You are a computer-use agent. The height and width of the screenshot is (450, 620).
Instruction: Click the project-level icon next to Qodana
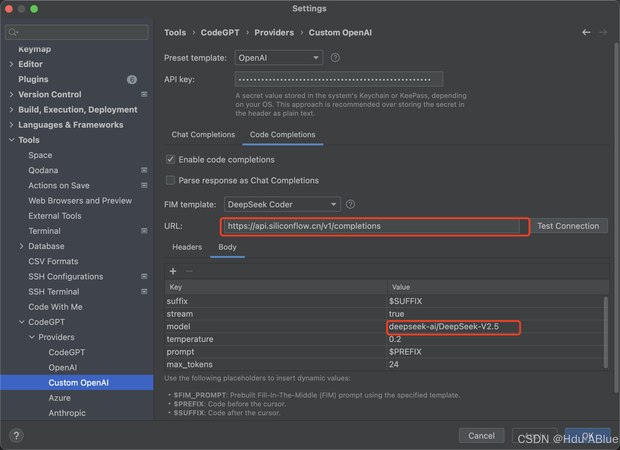pos(144,170)
